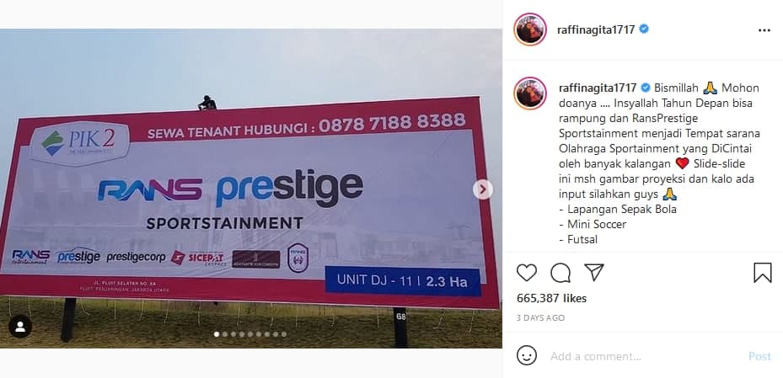Viewport: 783px width, 378px height.
Task: Submit comment with the Post button
Action: (x=759, y=357)
